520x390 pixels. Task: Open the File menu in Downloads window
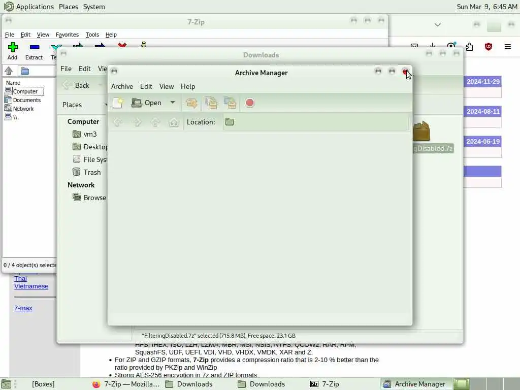[x=66, y=69]
